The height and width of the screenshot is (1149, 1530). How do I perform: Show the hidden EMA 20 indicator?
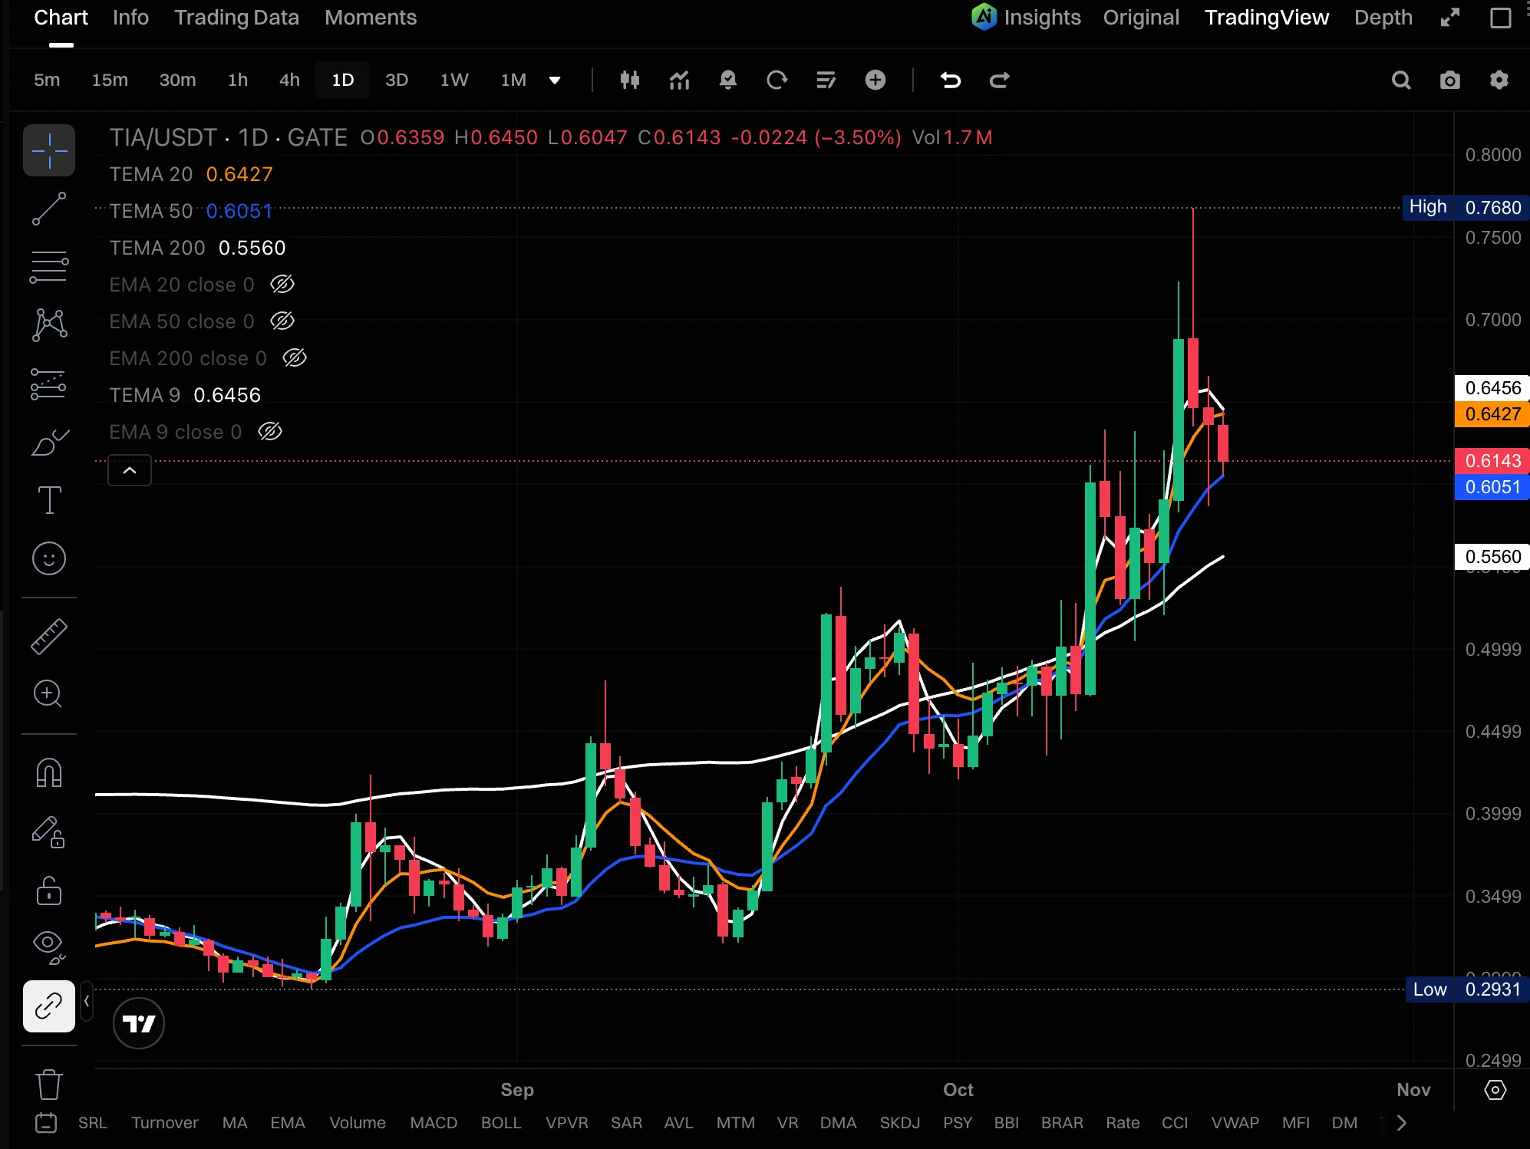coord(282,285)
